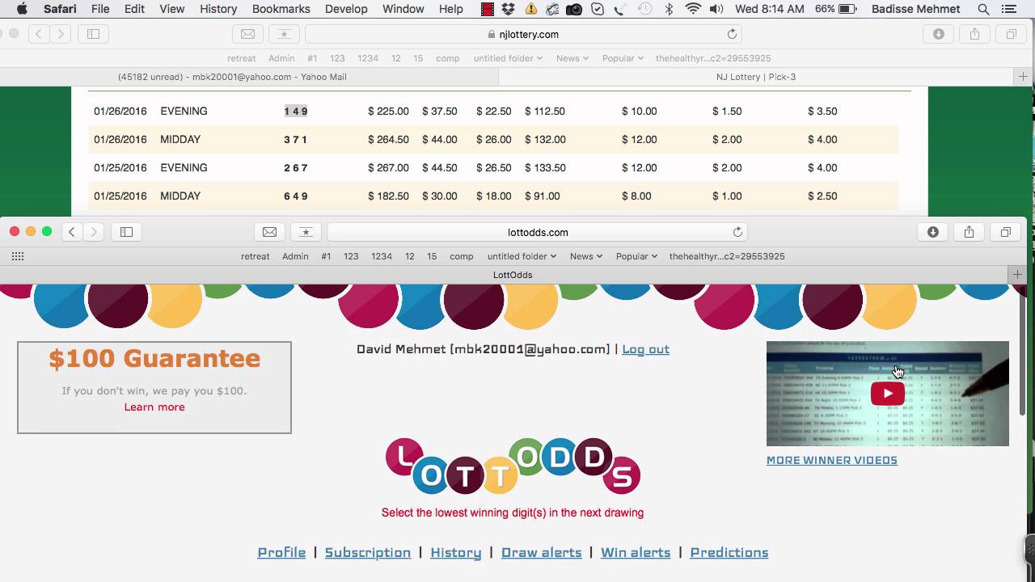Open comp bookmark in njlottery favorites bar
The image size is (1035, 582).
pos(447,58)
